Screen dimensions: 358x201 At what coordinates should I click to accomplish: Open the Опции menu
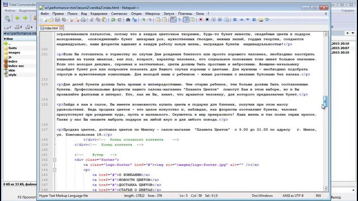(x=136, y=13)
